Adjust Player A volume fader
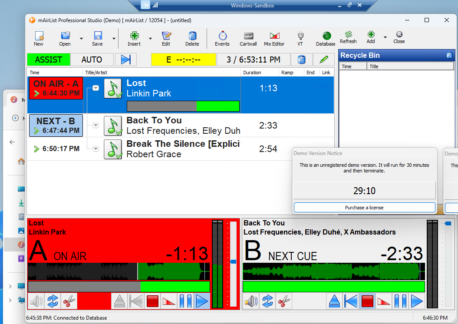The width and height of the screenshot is (458, 324). (233, 261)
